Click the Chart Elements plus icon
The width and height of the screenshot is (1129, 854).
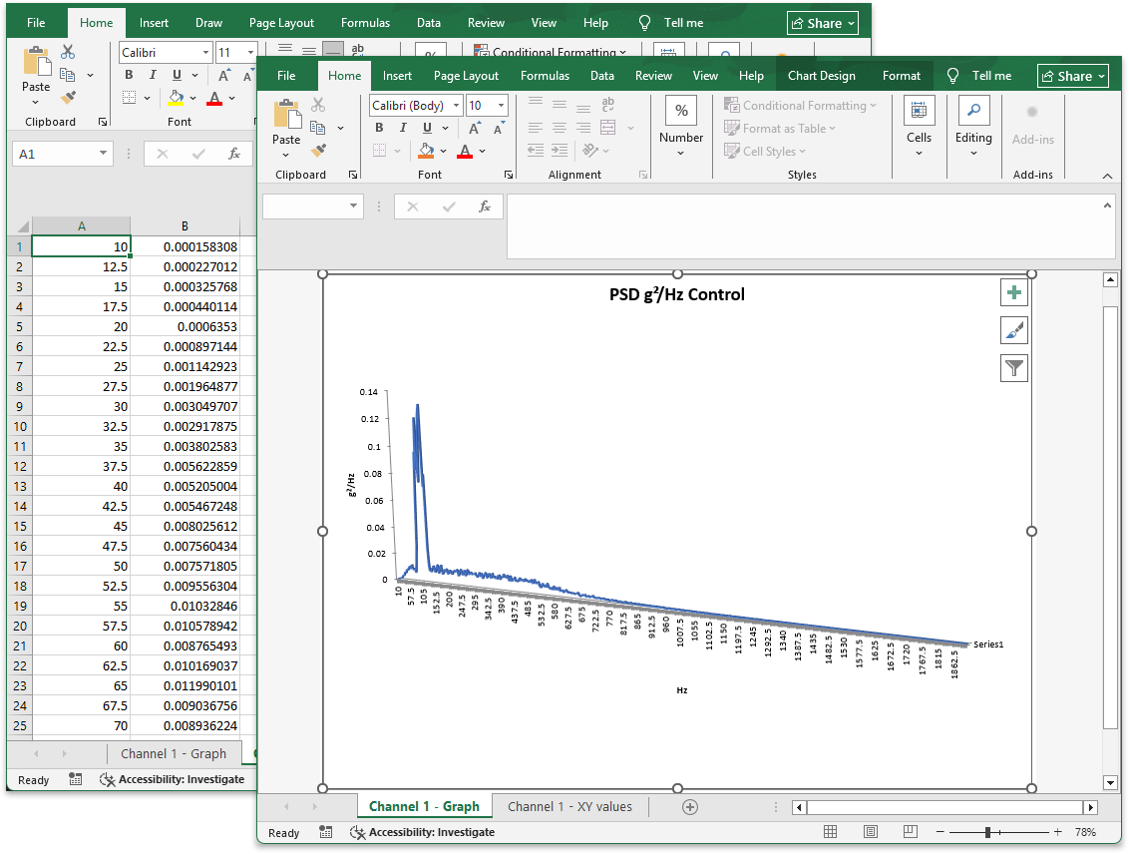[1014, 292]
